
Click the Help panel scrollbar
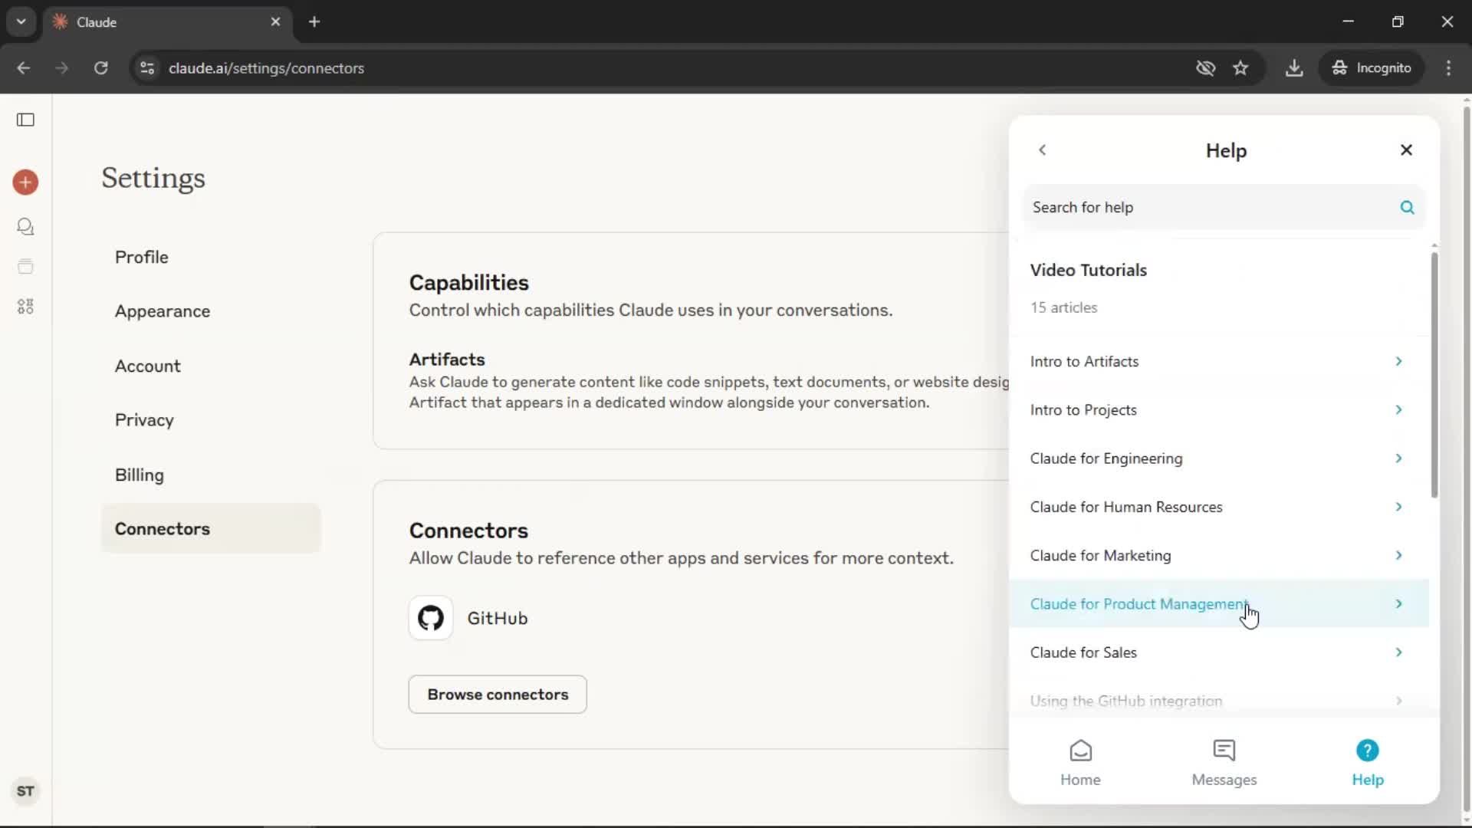[1434, 375]
